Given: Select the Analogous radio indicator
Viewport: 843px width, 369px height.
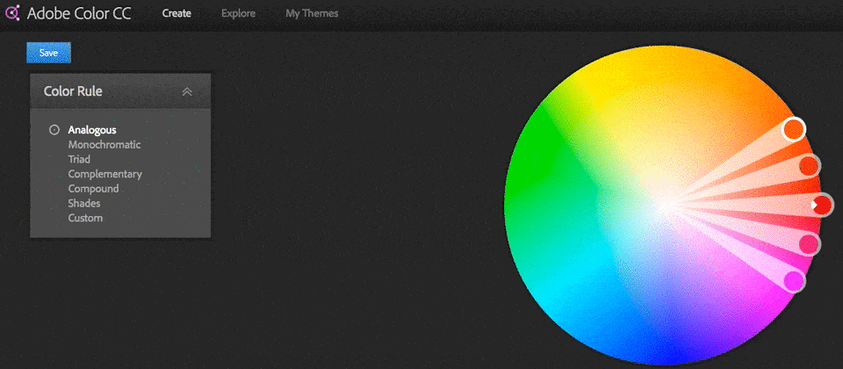Looking at the screenshot, I should (x=54, y=130).
